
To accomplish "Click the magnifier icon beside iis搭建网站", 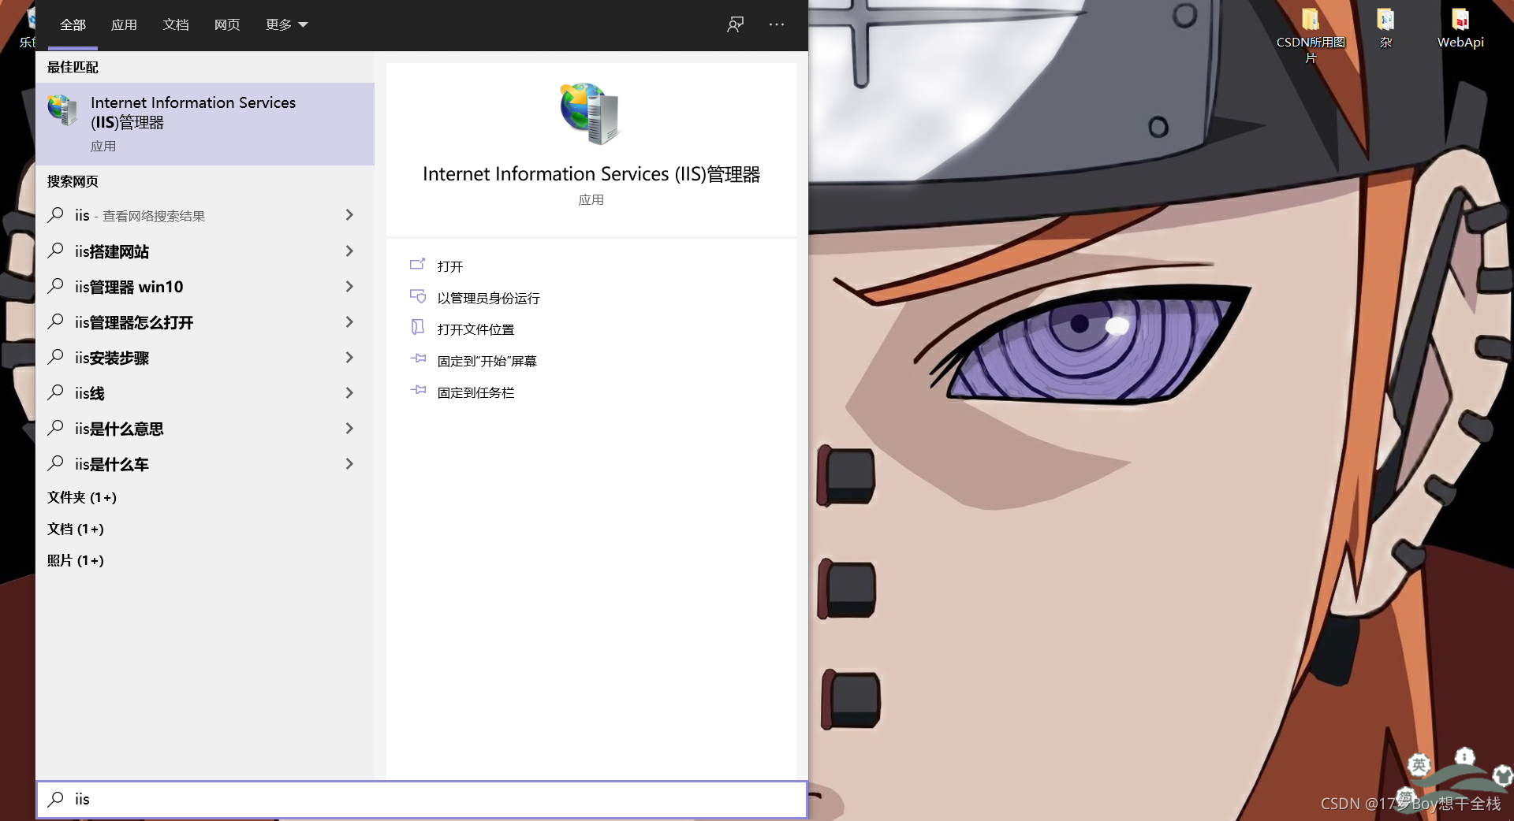I will tap(55, 251).
